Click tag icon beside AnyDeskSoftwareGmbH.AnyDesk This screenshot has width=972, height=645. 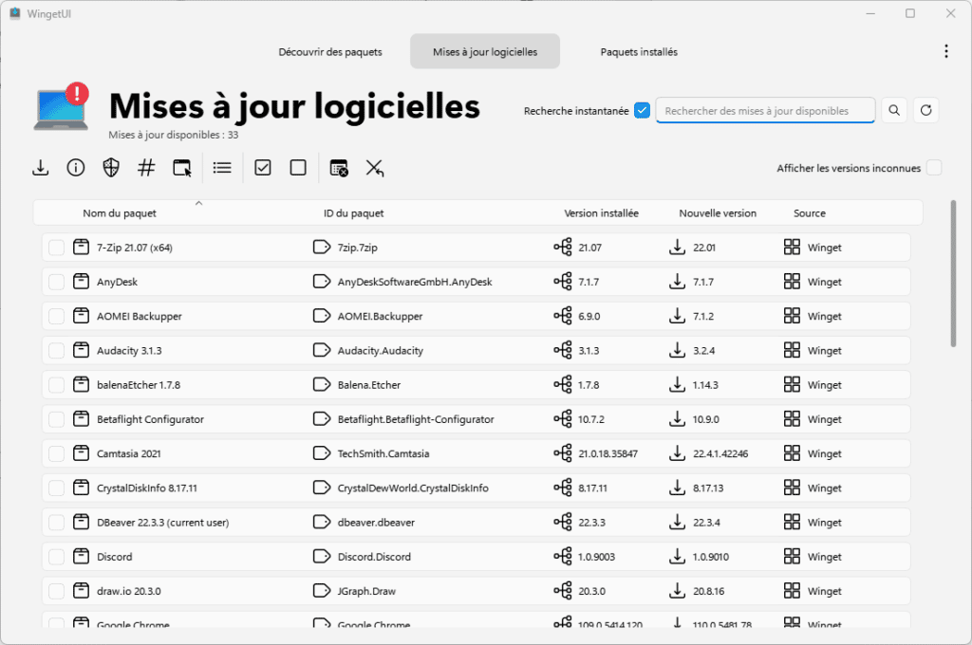322,282
